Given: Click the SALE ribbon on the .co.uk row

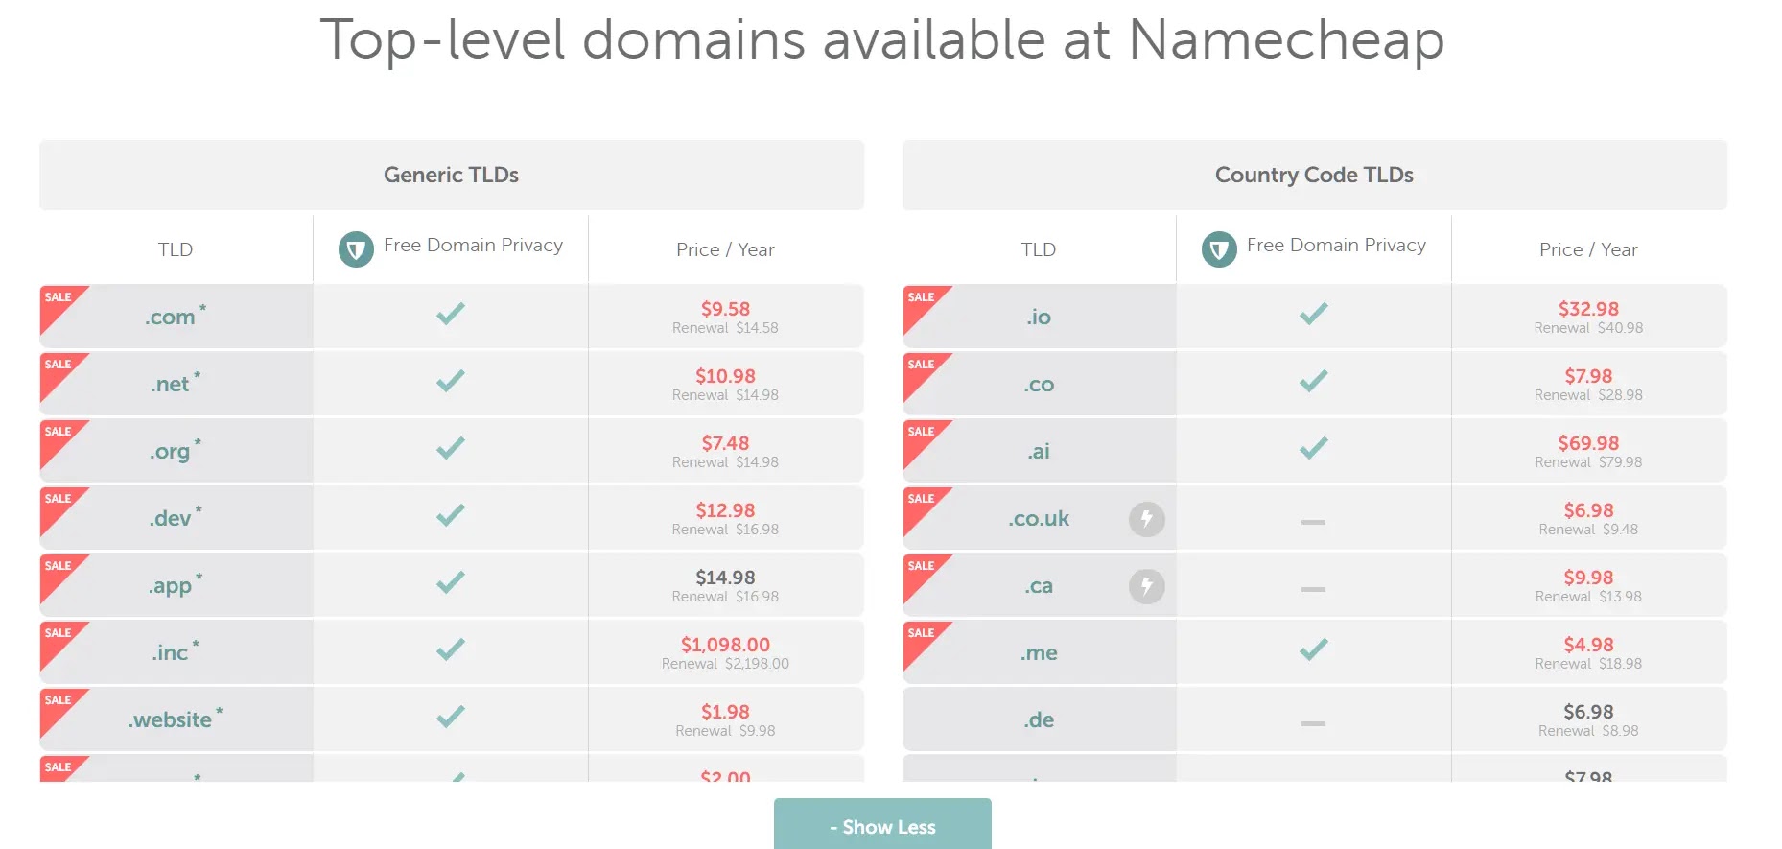Looking at the screenshot, I should click(923, 505).
